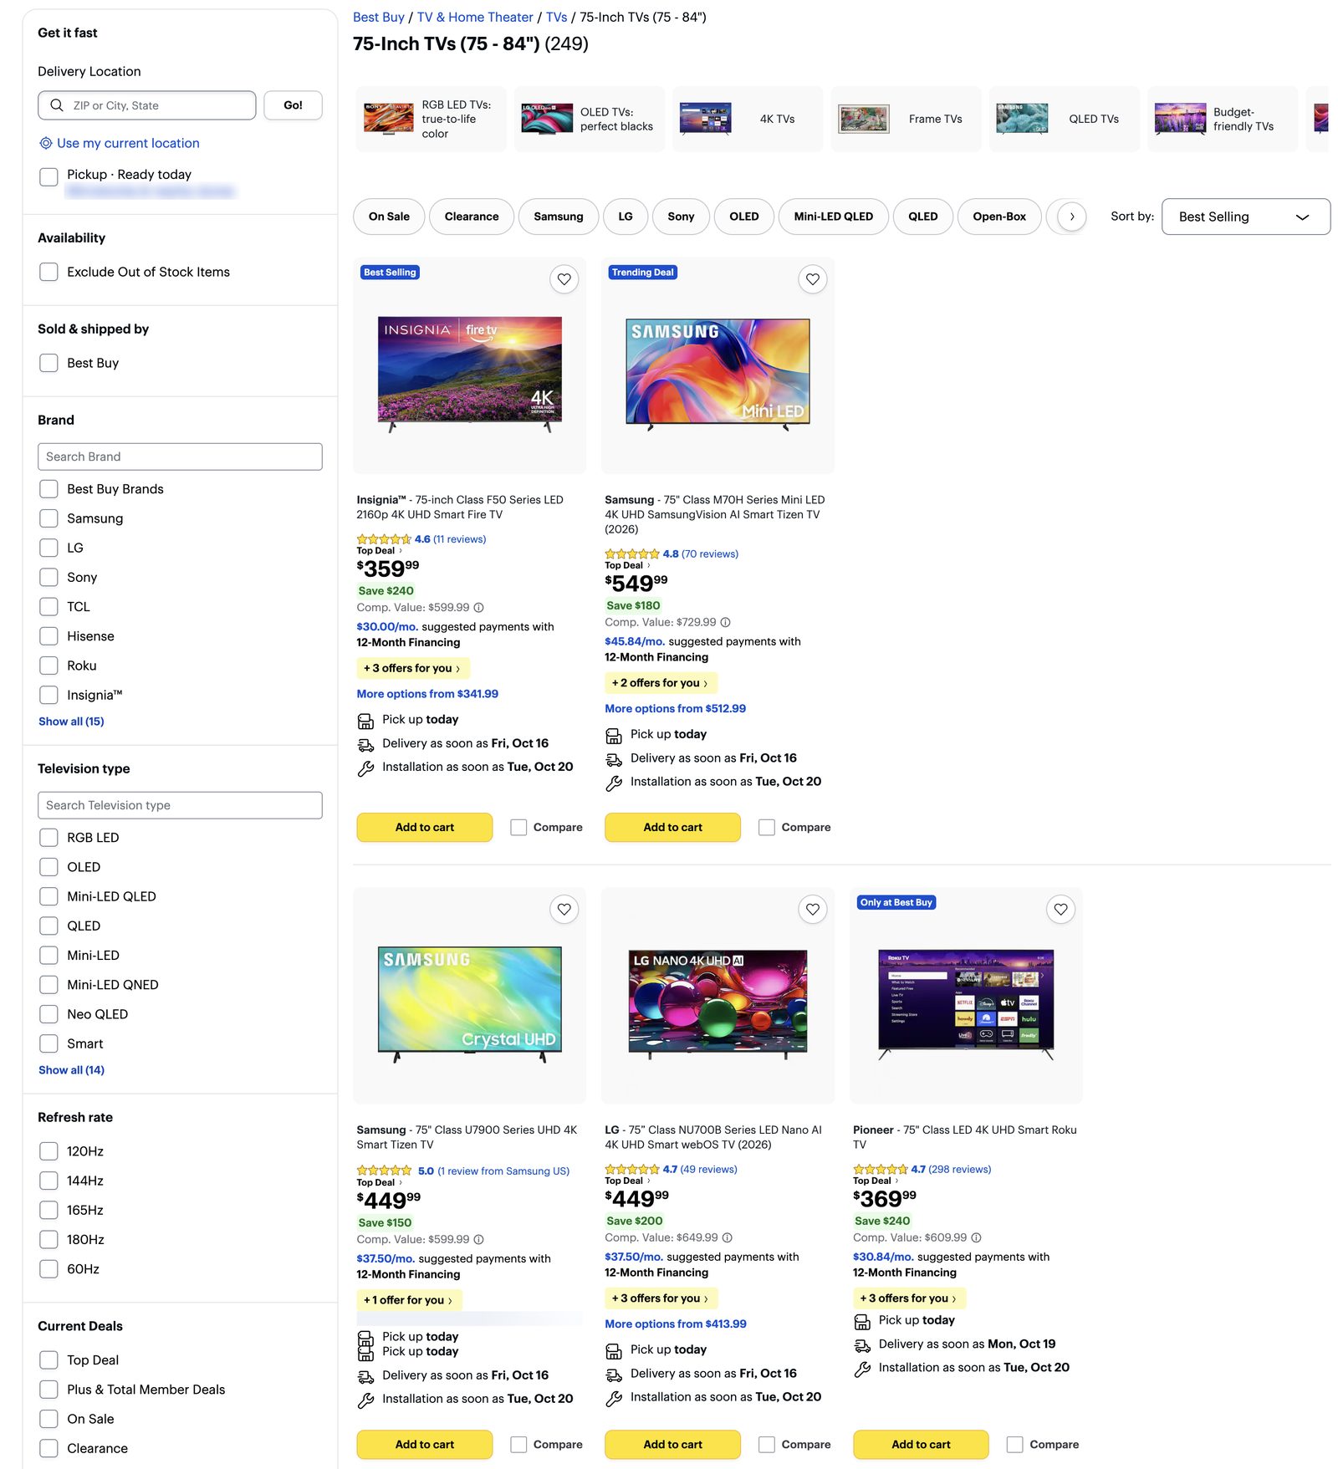The width and height of the screenshot is (1338, 1469).
Task: Open TV & Home Theater breadcrumb link
Action: point(475,17)
